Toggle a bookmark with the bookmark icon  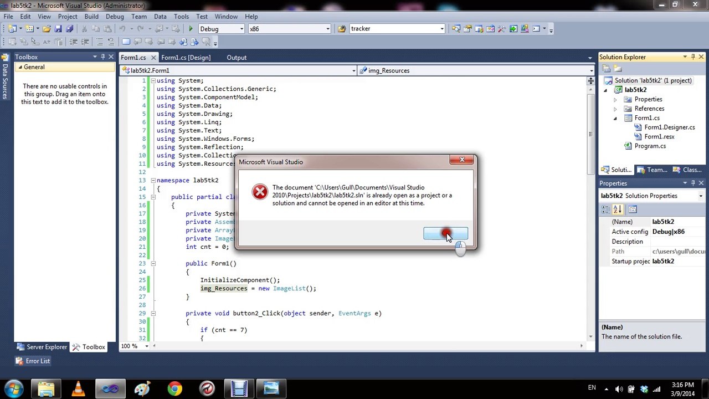[x=126, y=42]
